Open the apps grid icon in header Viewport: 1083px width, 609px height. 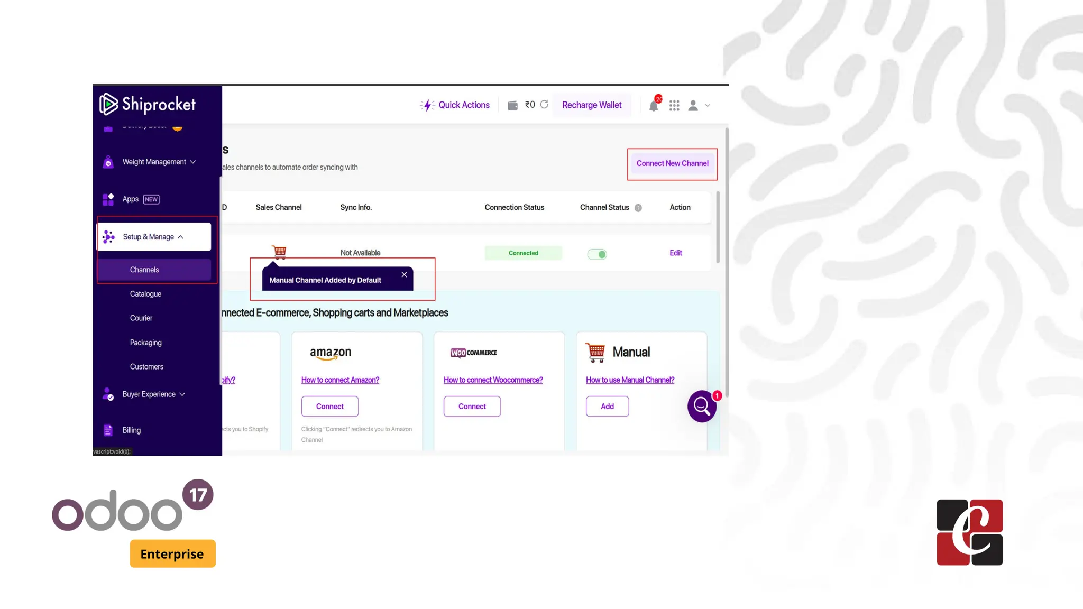coord(674,106)
